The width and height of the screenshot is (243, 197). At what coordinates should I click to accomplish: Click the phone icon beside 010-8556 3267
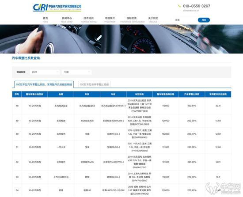[x=179, y=6]
